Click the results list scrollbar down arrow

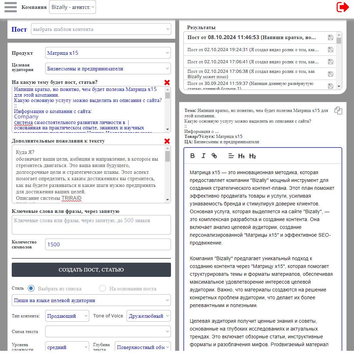point(339,86)
